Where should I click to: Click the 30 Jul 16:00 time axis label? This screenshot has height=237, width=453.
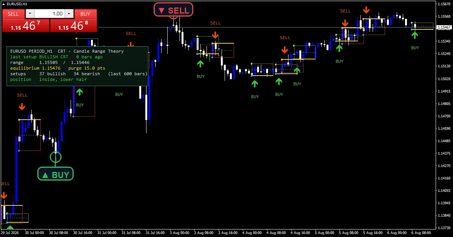coord(83,233)
